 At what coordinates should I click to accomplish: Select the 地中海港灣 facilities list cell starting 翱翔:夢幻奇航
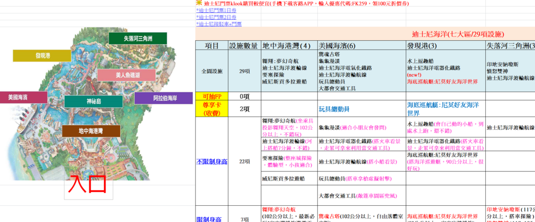pyautogui.click(x=289, y=71)
